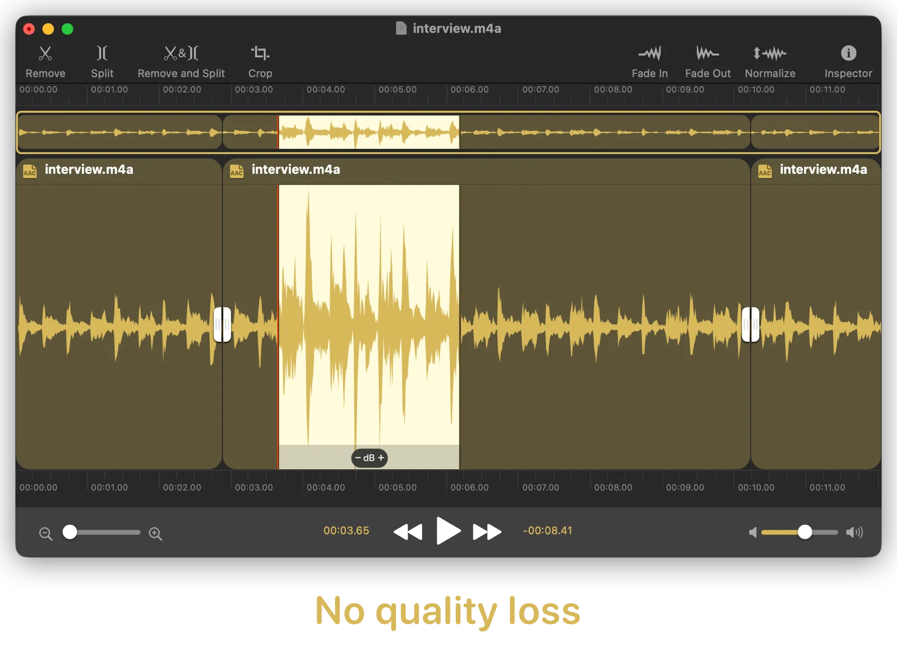Mute using the low-volume speaker icon

pyautogui.click(x=753, y=532)
